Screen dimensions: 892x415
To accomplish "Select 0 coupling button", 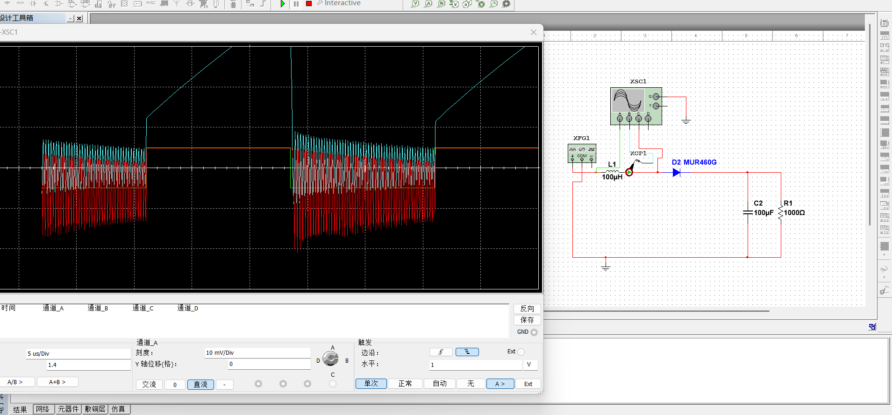I will click(x=175, y=385).
